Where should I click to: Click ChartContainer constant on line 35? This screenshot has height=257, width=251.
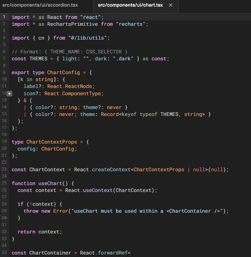point(50,253)
